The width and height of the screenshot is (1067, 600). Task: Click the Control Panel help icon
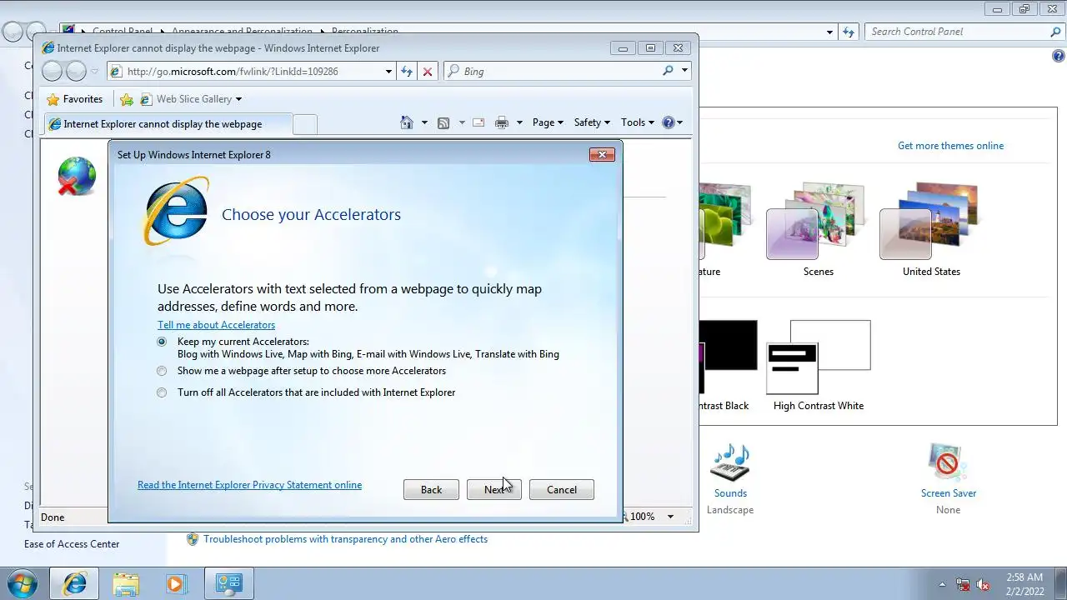coord(1059,57)
